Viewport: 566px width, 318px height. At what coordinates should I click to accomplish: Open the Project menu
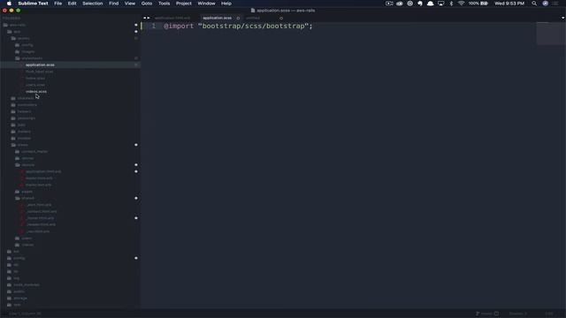(x=183, y=4)
